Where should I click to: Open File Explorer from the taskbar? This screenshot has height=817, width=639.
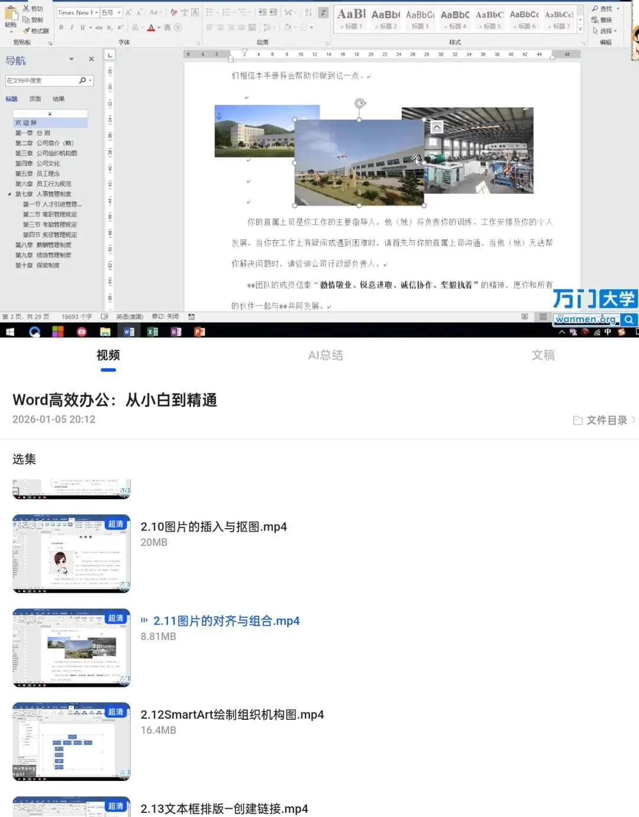click(105, 332)
